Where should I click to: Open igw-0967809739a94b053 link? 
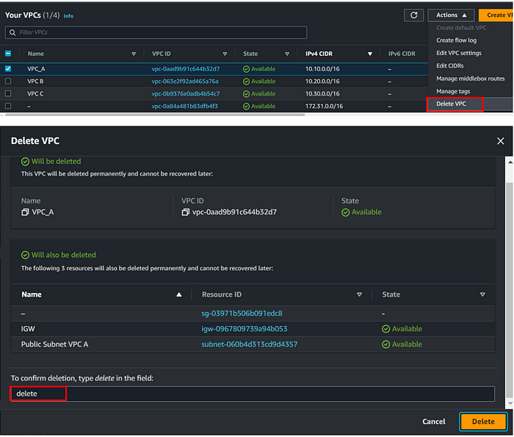tap(245, 329)
